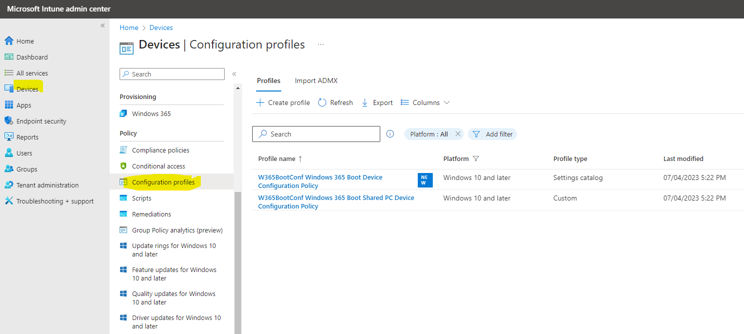Click the Update rings Windows icon
This screenshot has width=744, height=334.
[124, 246]
